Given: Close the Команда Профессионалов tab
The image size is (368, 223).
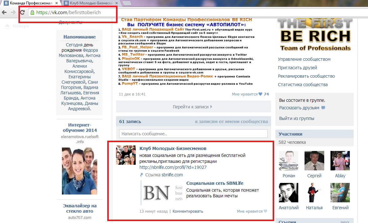Looking at the screenshot, I should coord(57,3).
